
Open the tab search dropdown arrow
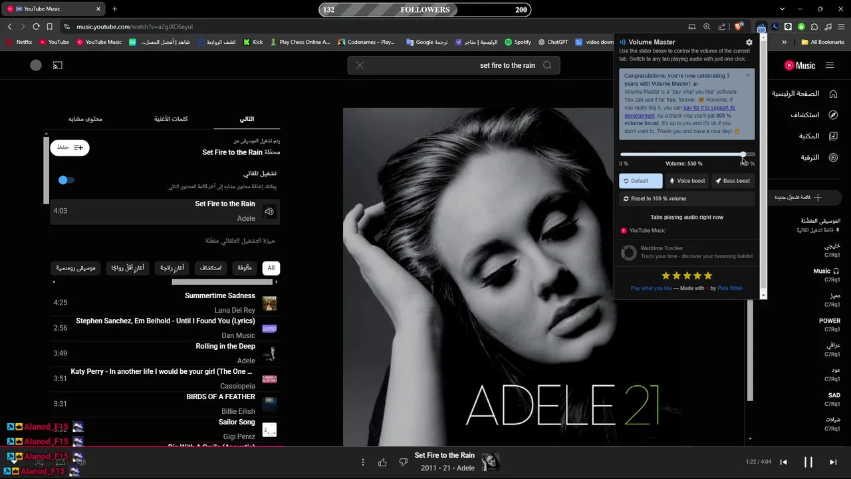782,9
